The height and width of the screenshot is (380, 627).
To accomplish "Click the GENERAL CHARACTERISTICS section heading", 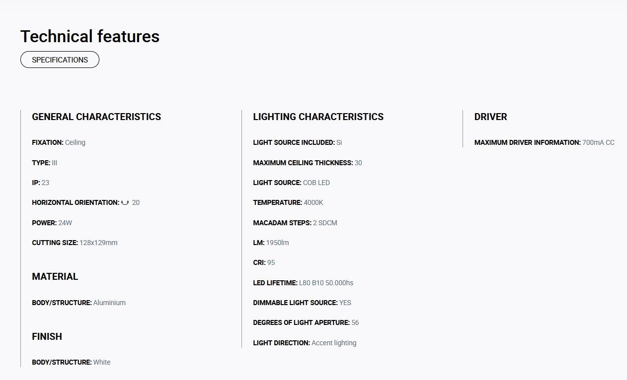I will 96,117.
